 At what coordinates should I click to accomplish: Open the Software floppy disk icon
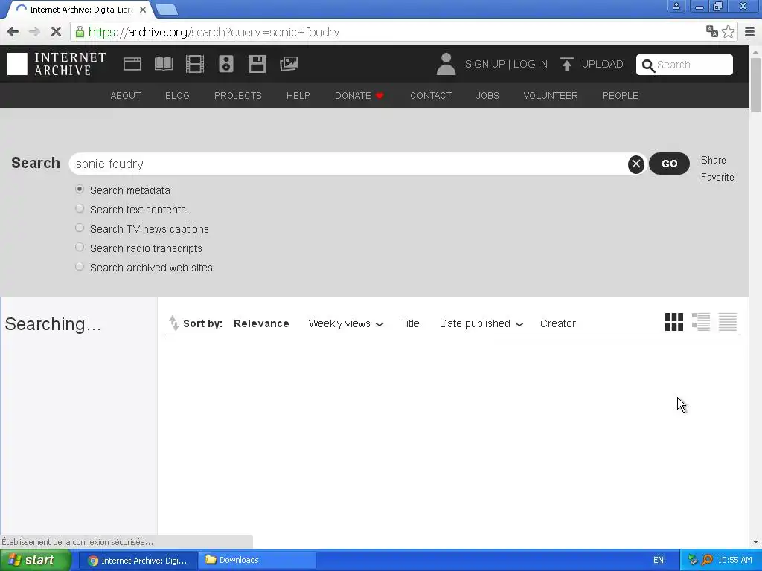coord(257,64)
